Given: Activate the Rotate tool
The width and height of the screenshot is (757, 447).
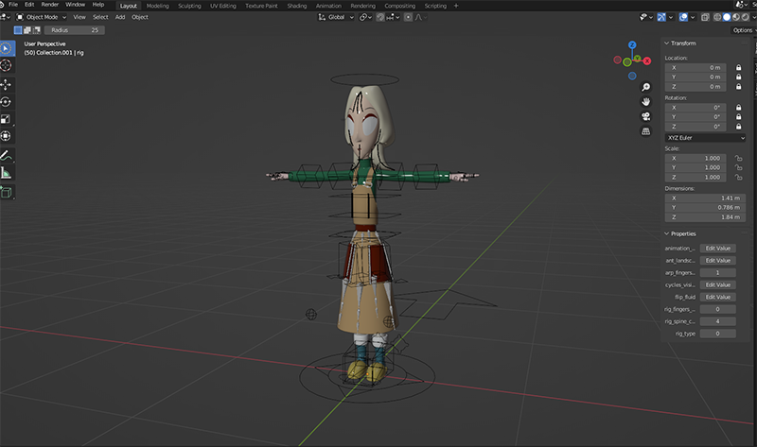Looking at the screenshot, I should click(x=7, y=101).
